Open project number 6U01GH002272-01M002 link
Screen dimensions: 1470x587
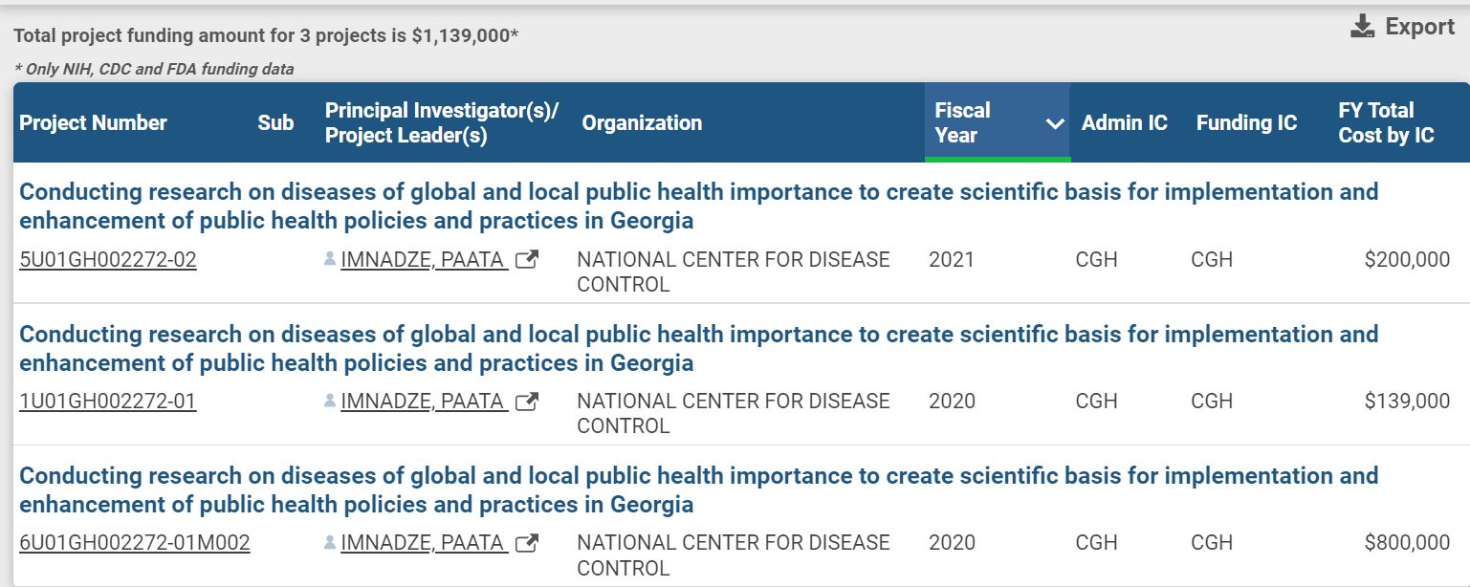pyautogui.click(x=135, y=543)
